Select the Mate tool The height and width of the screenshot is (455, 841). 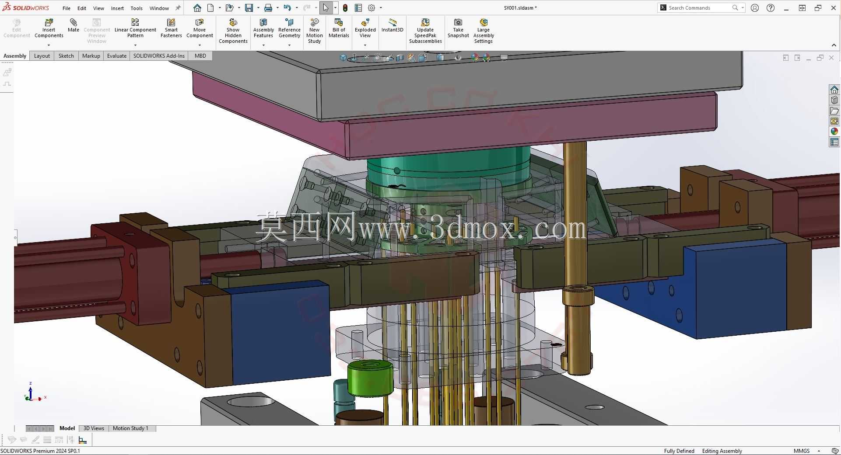click(74, 25)
